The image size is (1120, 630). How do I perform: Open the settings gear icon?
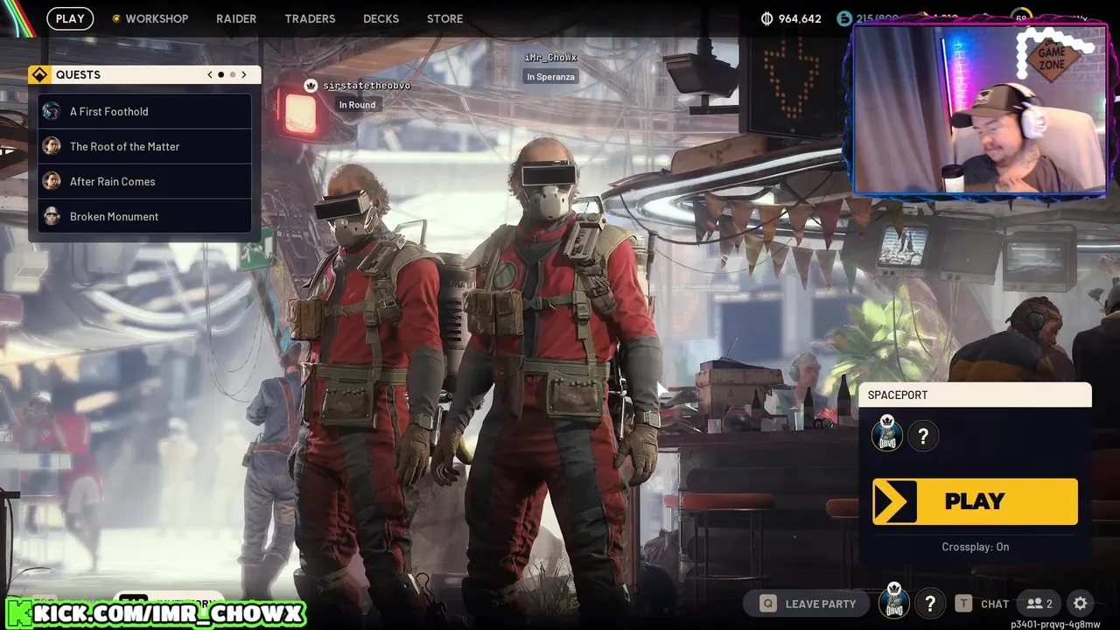click(x=1081, y=604)
